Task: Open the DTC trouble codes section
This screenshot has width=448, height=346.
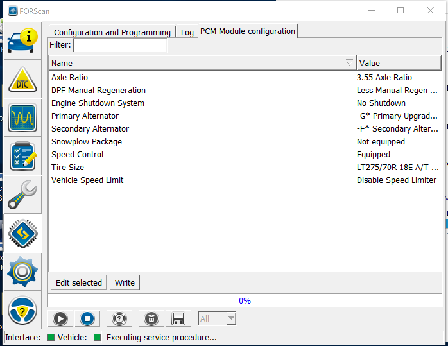Action: tap(22, 79)
